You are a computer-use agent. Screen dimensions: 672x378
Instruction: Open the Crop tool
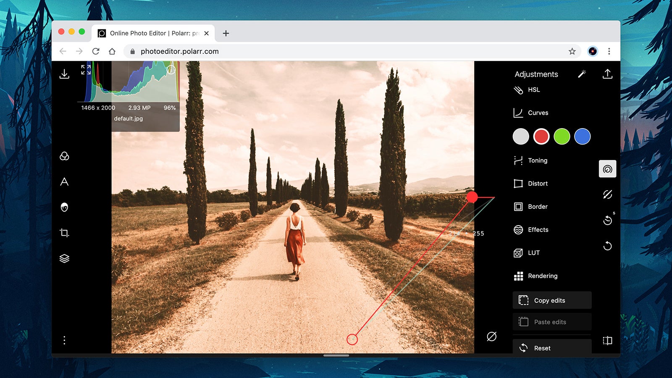[x=64, y=233]
